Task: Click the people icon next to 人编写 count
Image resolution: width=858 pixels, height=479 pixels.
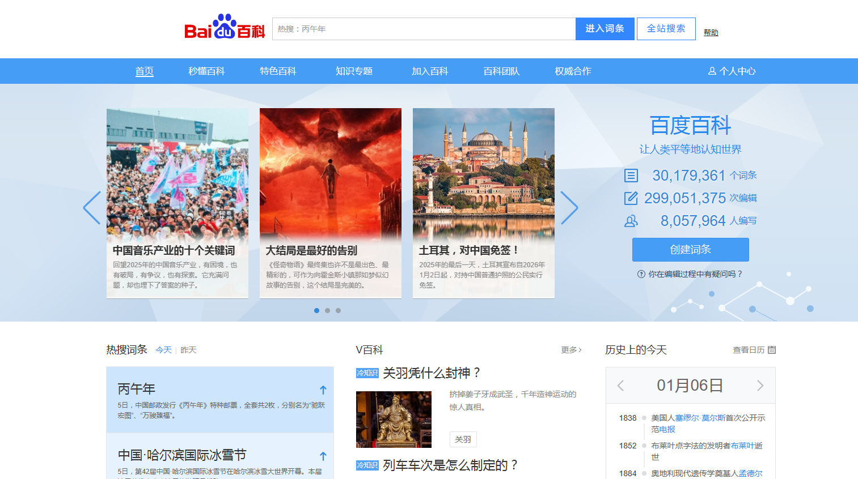Action: (x=631, y=221)
